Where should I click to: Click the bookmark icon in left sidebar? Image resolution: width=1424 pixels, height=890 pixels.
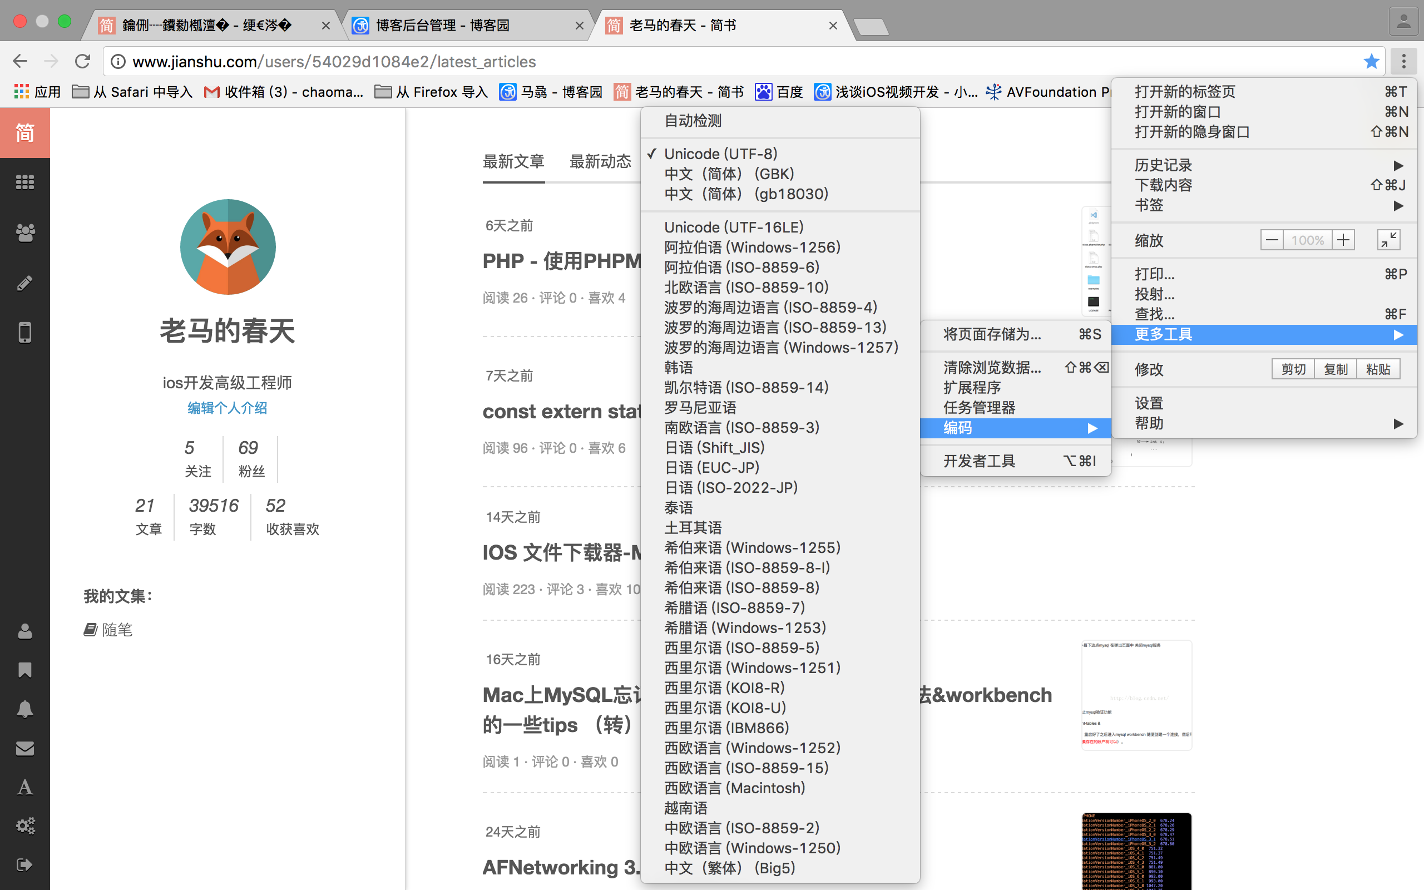[24, 670]
